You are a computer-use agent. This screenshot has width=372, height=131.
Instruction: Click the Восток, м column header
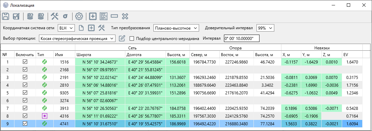click(x=237, y=55)
